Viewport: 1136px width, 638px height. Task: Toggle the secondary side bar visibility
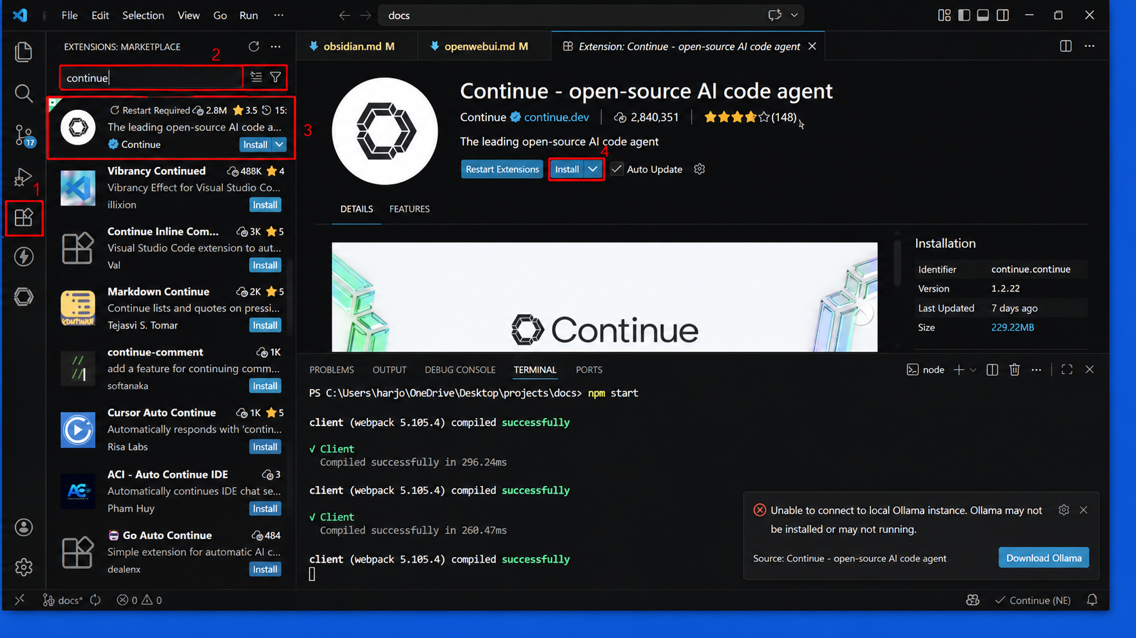(1003, 15)
